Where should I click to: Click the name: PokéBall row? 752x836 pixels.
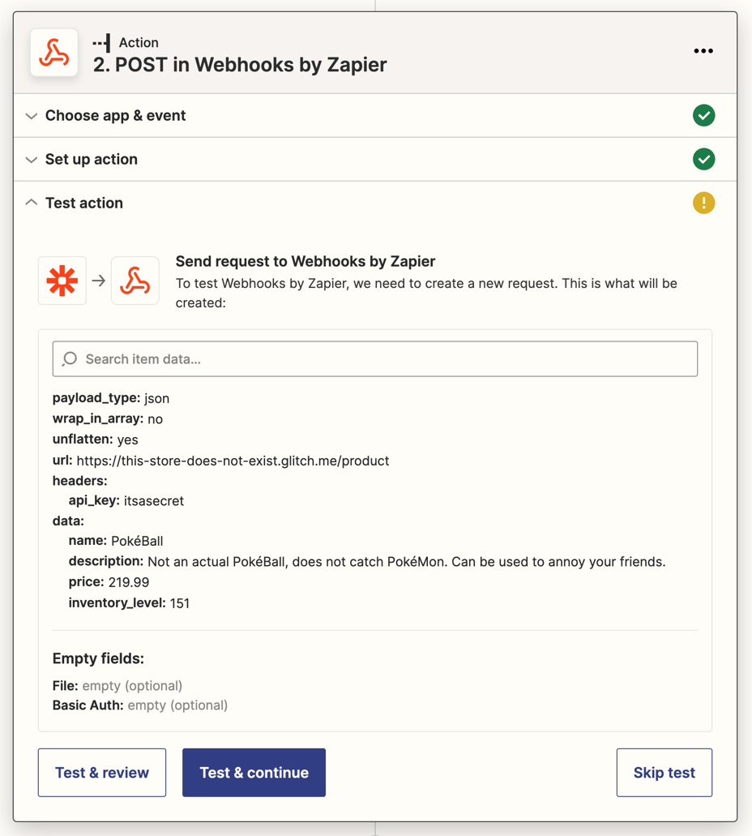116,541
